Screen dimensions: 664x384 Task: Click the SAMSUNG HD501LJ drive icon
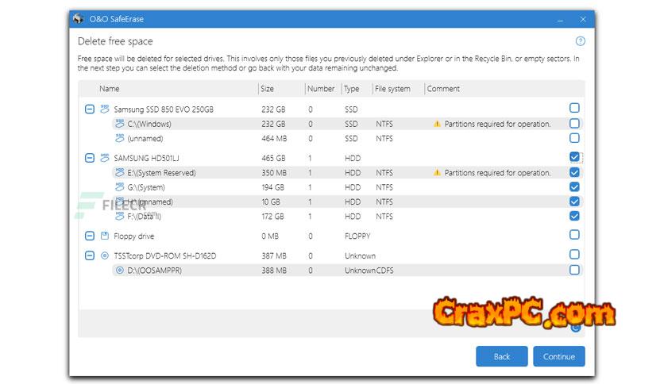tap(105, 158)
